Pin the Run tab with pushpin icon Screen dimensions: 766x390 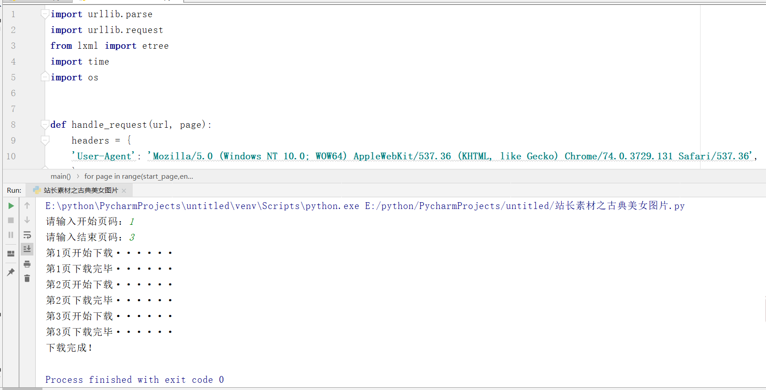11,272
